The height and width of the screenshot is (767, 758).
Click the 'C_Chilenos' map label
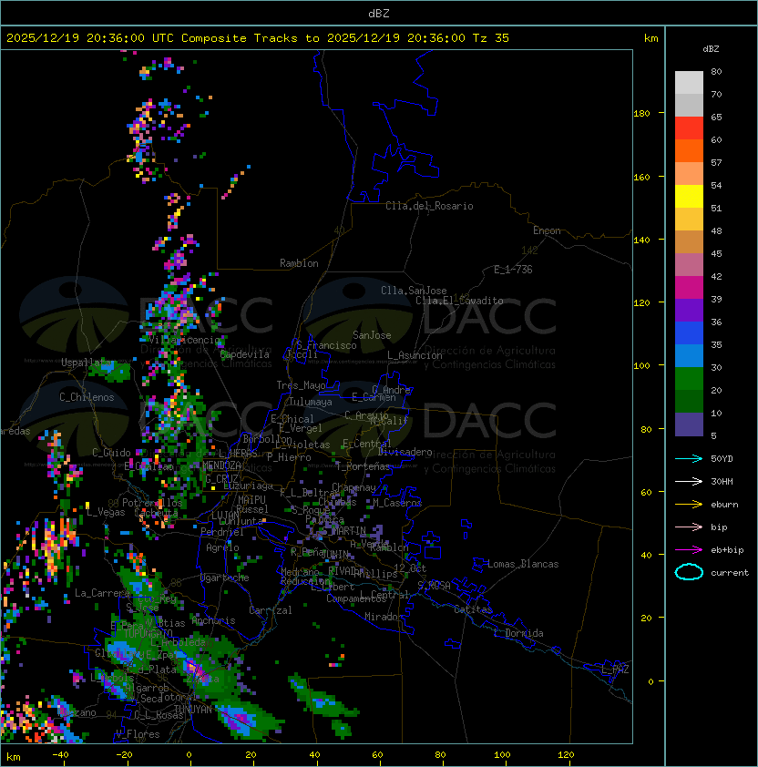point(87,397)
